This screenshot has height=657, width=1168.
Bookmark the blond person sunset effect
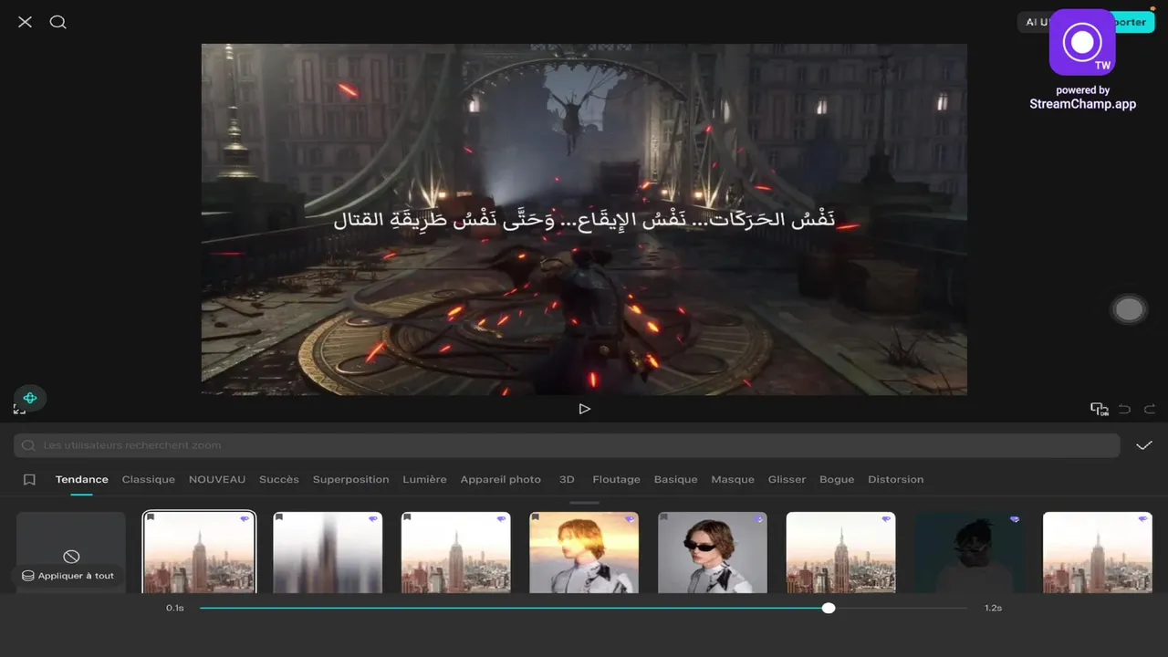pos(536,517)
